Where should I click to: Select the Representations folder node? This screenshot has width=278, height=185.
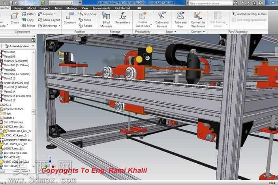click(x=12, y=109)
